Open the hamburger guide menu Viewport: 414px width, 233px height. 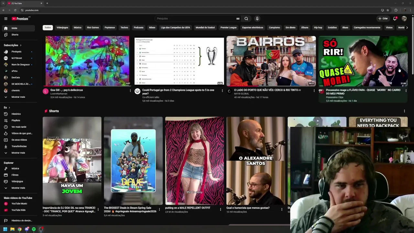click(x=5, y=19)
